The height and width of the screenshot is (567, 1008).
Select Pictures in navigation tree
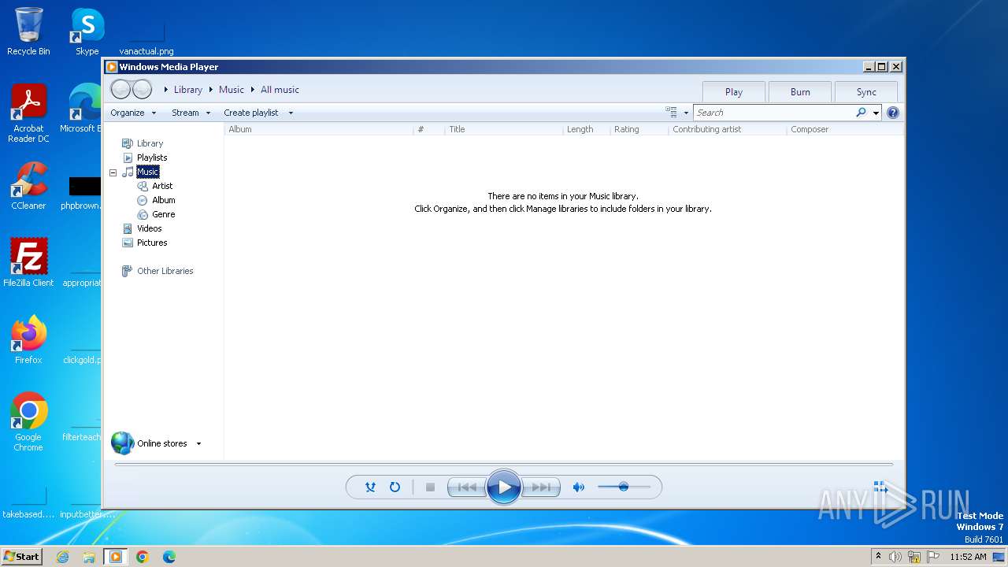pos(151,243)
